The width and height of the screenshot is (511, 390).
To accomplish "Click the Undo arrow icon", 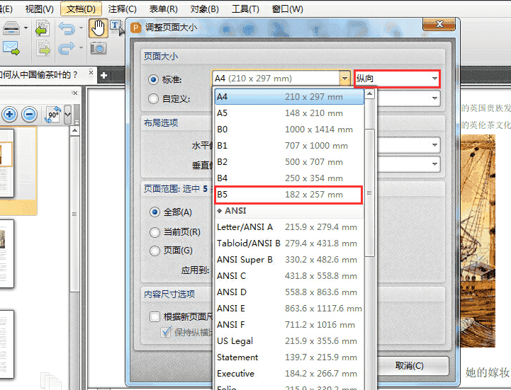I will 67,29.
